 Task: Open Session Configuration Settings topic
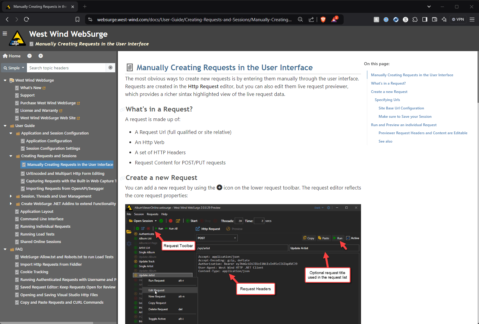tap(53, 149)
